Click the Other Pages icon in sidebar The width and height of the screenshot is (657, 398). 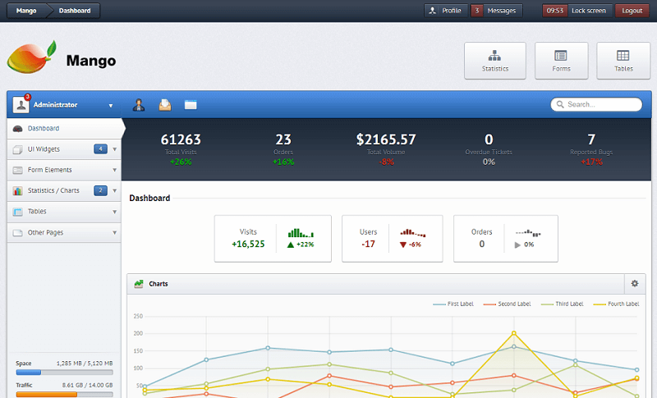point(17,233)
